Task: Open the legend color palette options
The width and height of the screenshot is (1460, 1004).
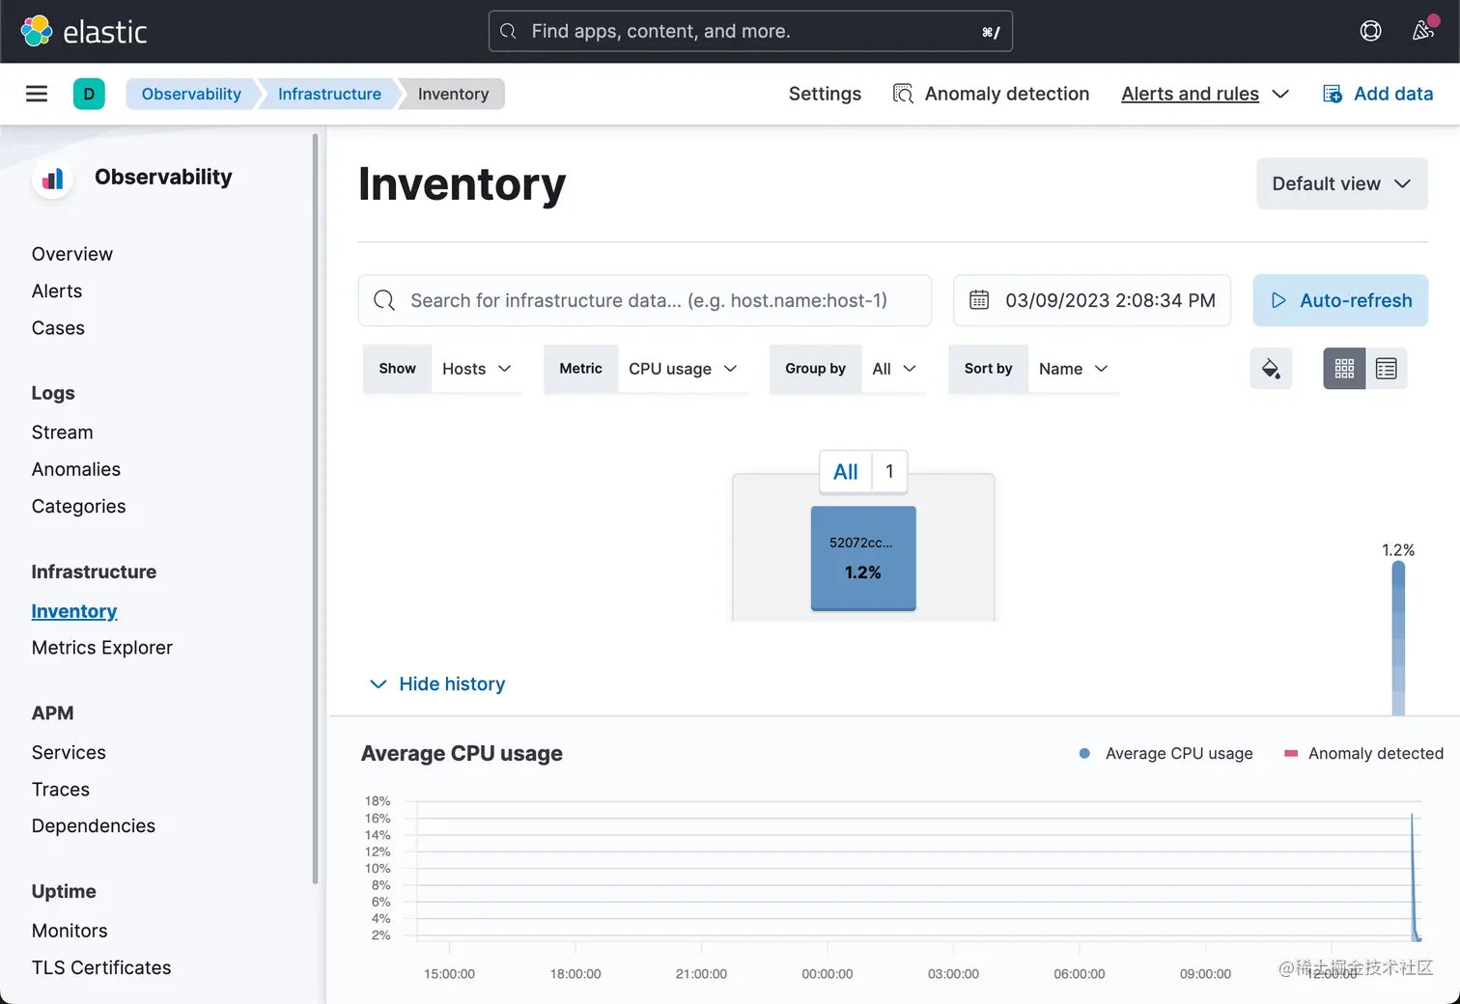Action: (x=1271, y=369)
